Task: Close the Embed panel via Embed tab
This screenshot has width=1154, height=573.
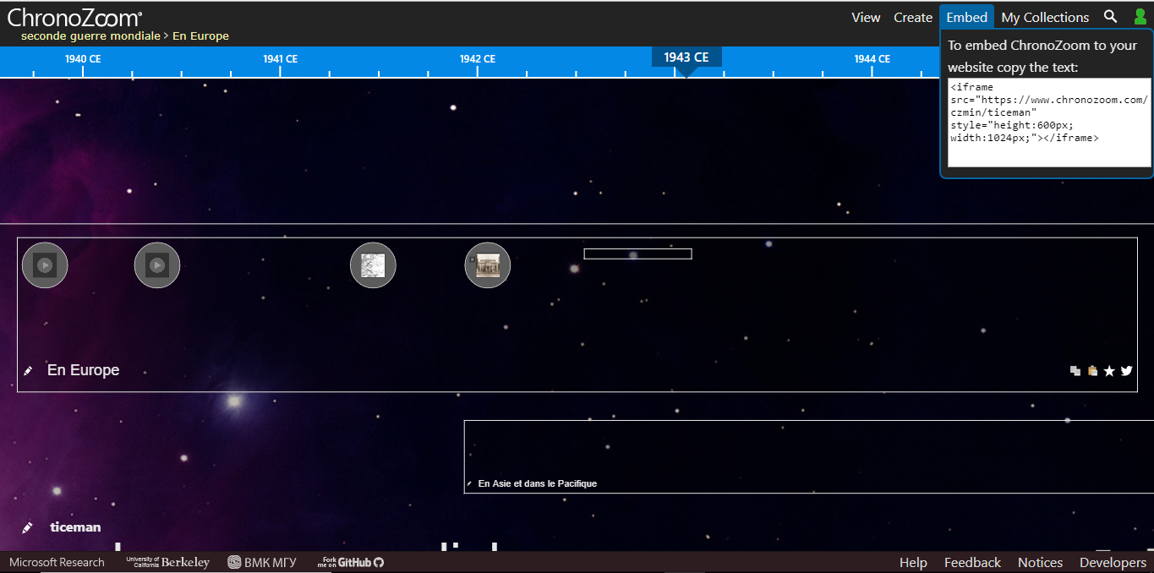Action: [966, 17]
